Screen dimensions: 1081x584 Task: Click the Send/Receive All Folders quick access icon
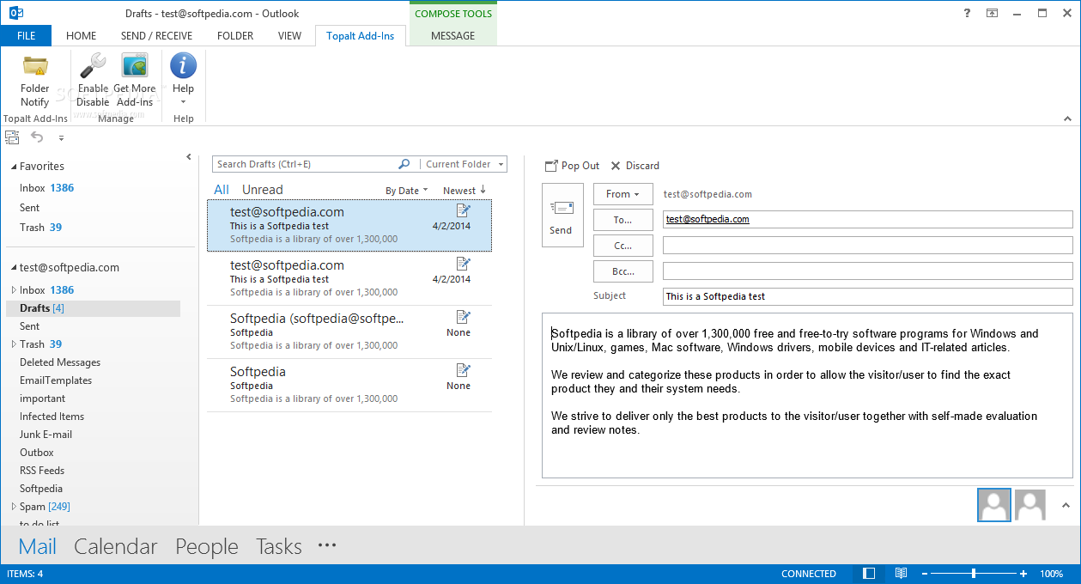[12, 137]
